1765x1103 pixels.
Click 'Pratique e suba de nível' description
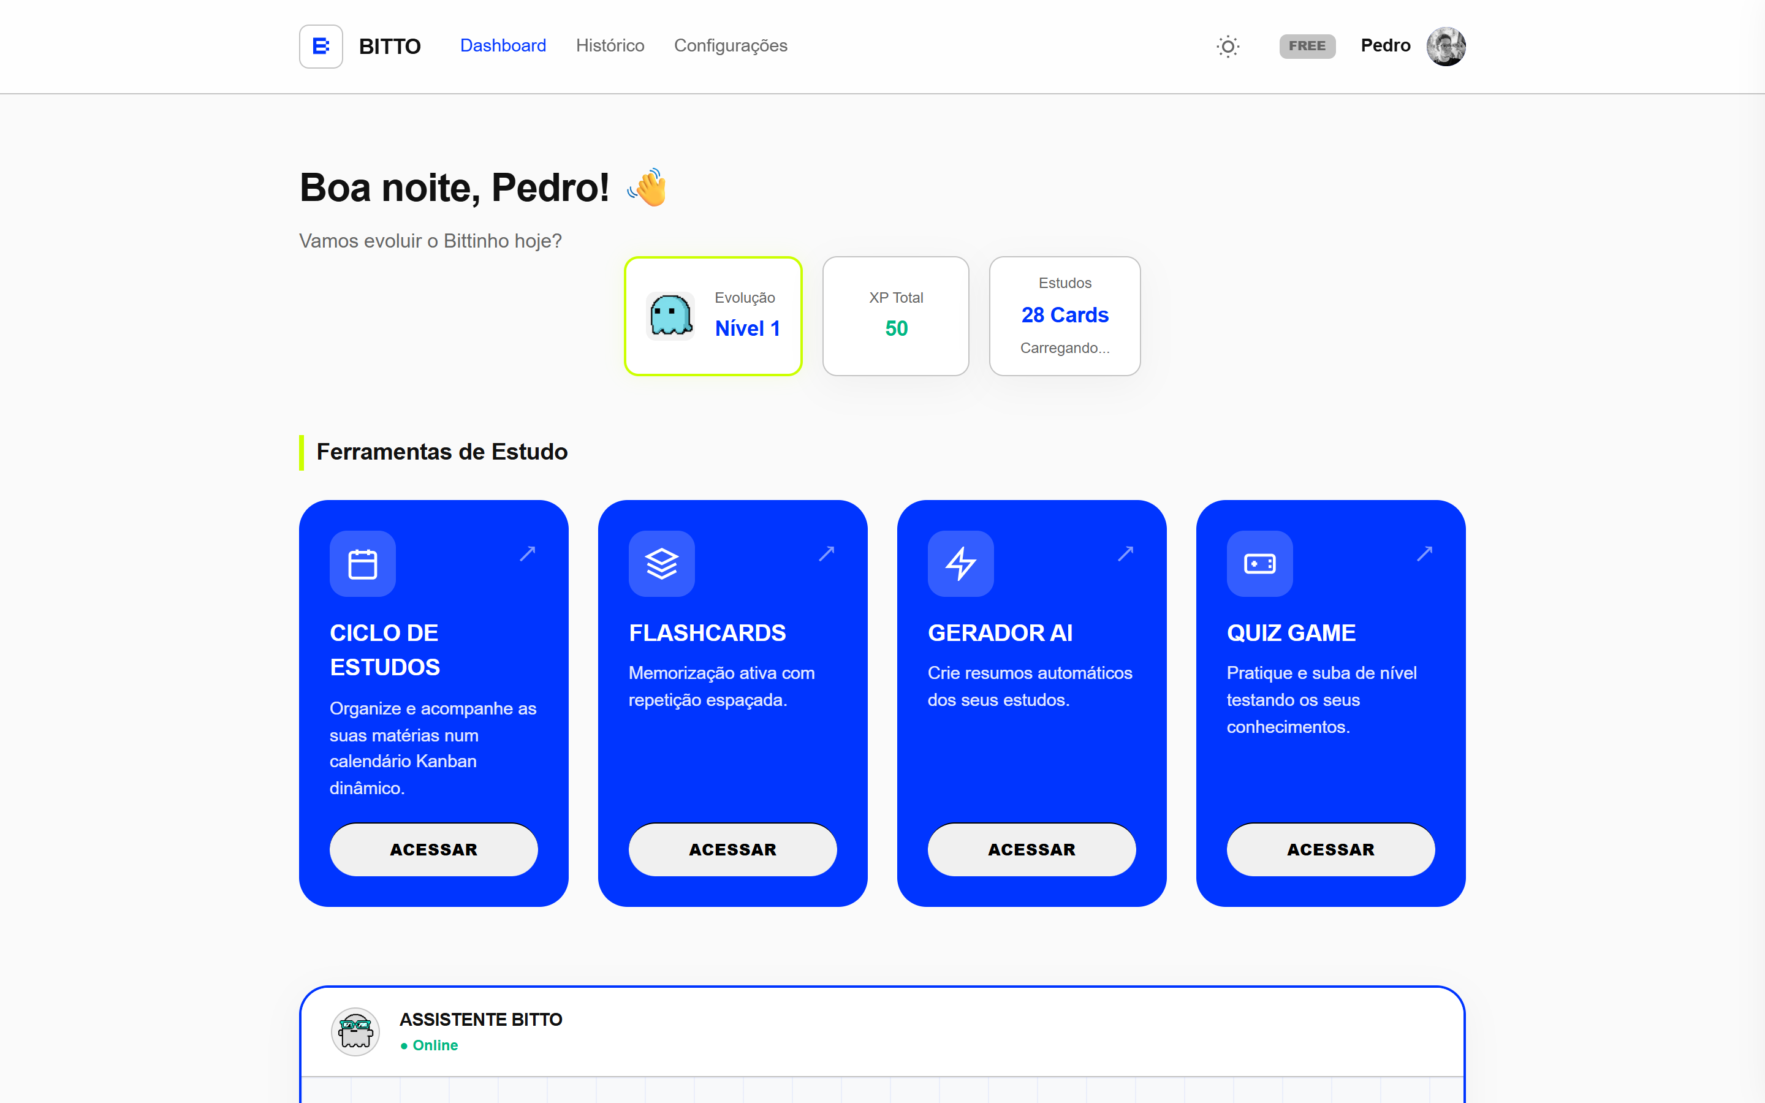(x=1321, y=700)
